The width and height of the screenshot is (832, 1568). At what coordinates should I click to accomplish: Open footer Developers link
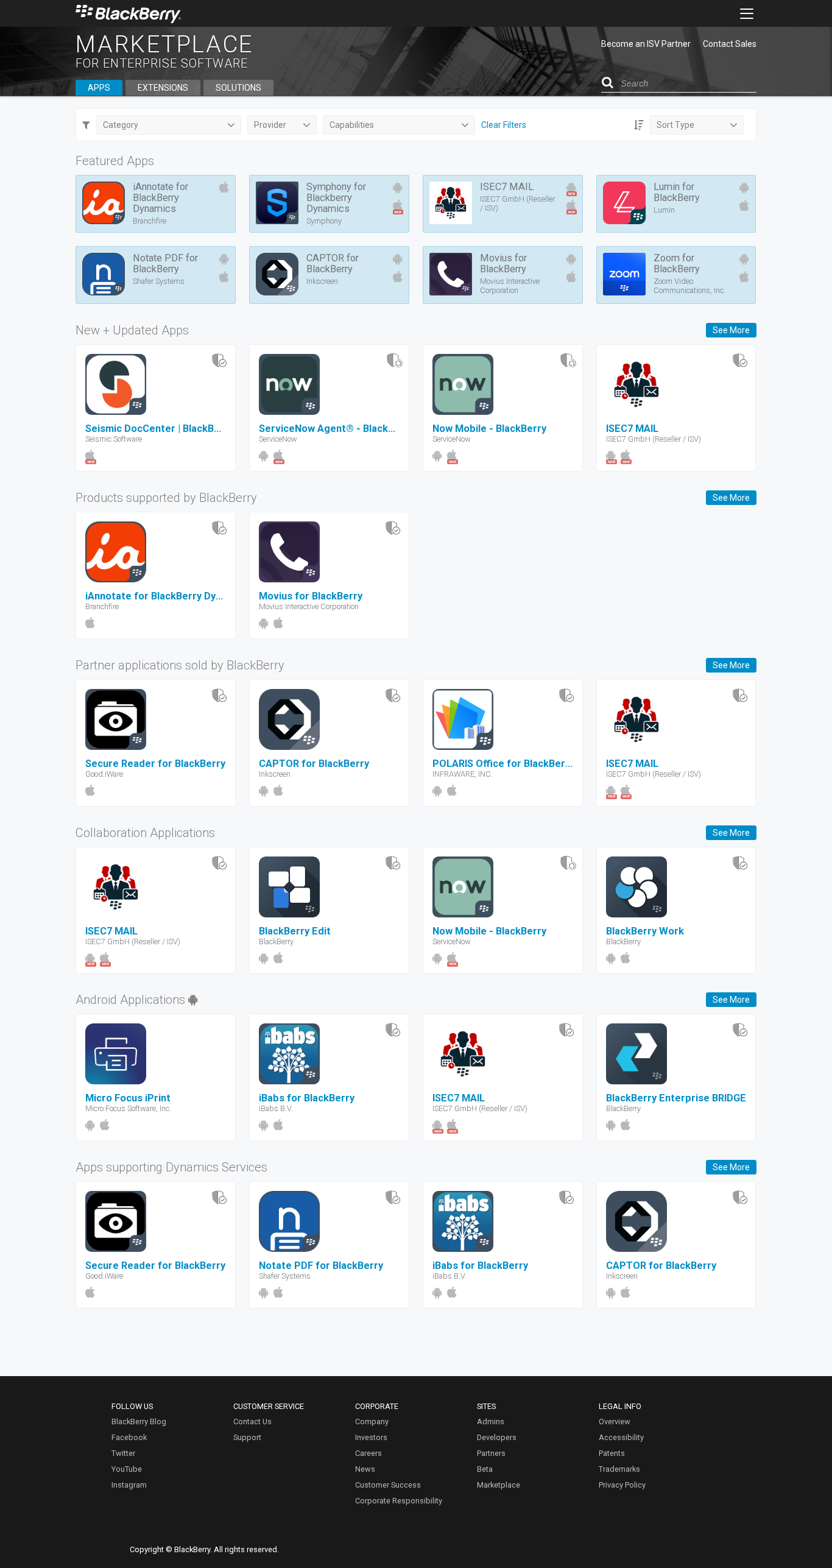coord(496,1438)
